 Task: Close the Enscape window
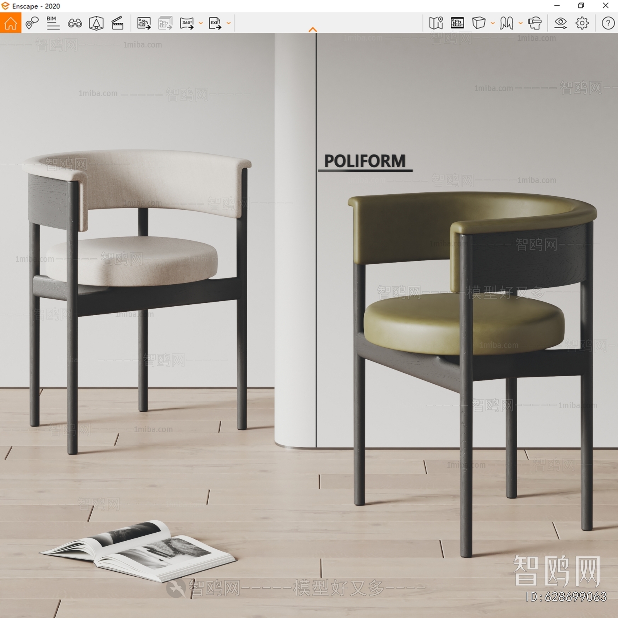[606, 6]
